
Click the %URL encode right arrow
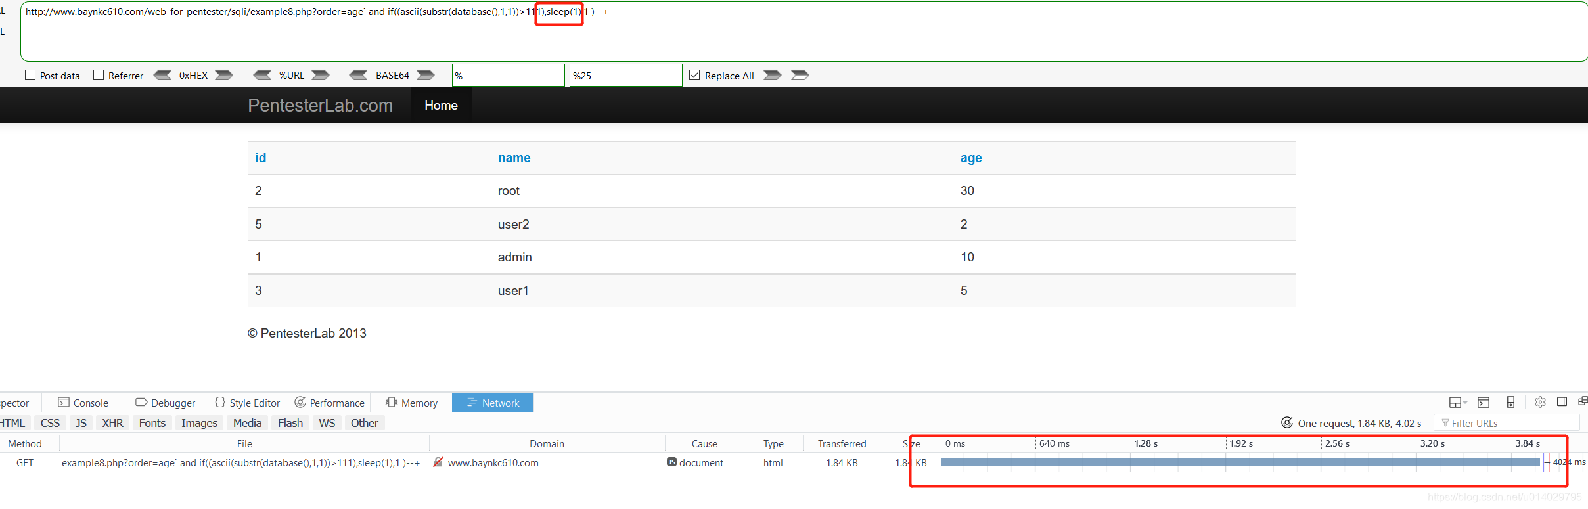321,75
